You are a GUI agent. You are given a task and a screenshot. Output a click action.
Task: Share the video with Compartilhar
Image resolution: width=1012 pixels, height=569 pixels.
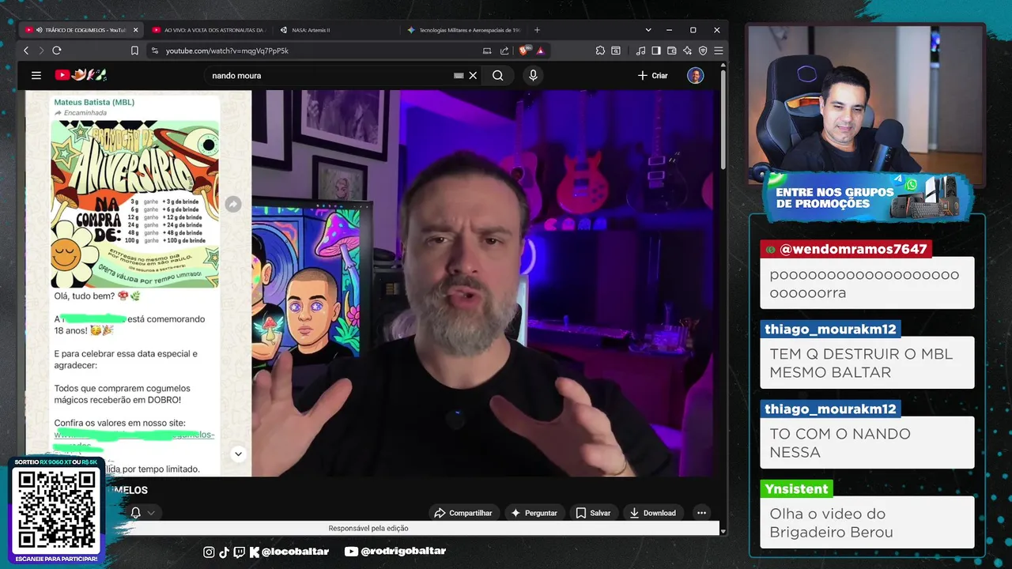click(x=463, y=513)
